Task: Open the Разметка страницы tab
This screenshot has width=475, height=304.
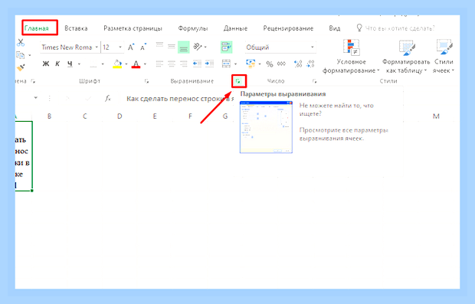Action: [x=133, y=28]
